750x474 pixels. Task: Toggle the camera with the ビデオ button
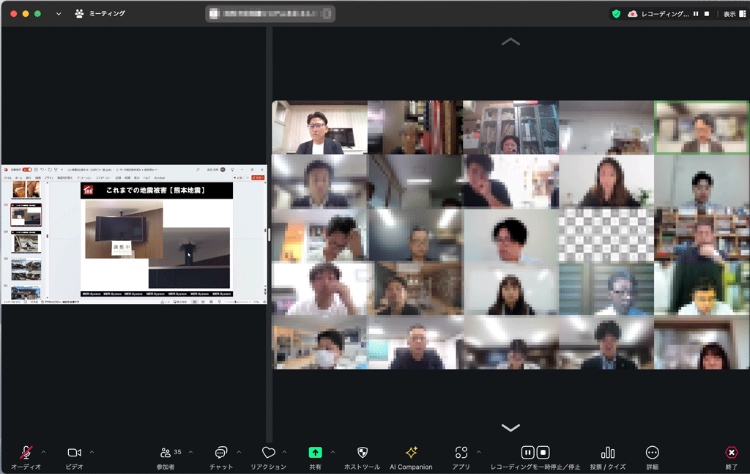point(74,453)
